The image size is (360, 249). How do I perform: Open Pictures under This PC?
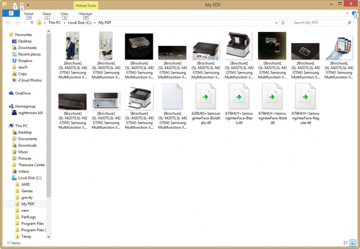pos(24,158)
